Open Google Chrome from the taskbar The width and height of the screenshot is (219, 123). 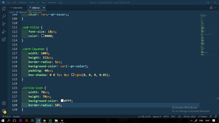coord(44,121)
